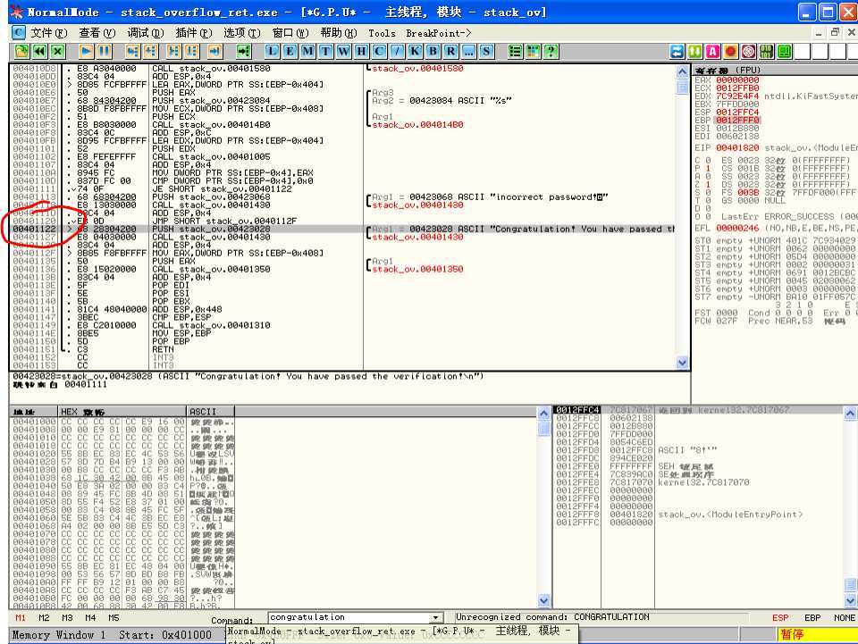Show Handles with the H button
The image size is (858, 644).
coord(362,52)
